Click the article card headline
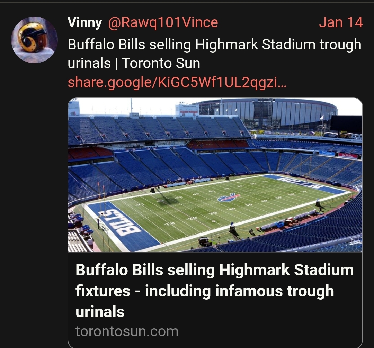The image size is (374, 348). (x=214, y=291)
